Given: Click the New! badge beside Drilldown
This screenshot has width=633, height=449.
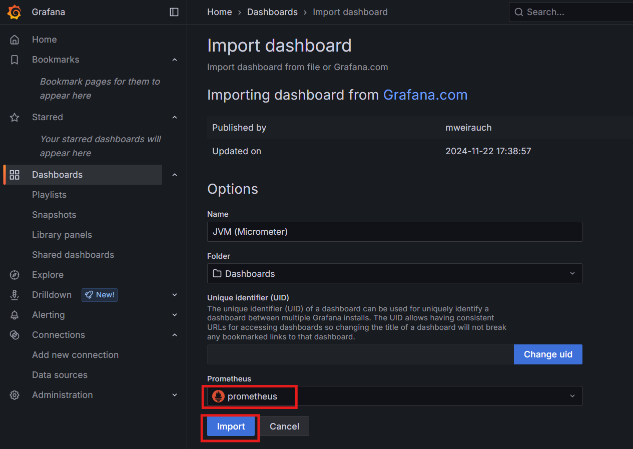Looking at the screenshot, I should tap(100, 295).
